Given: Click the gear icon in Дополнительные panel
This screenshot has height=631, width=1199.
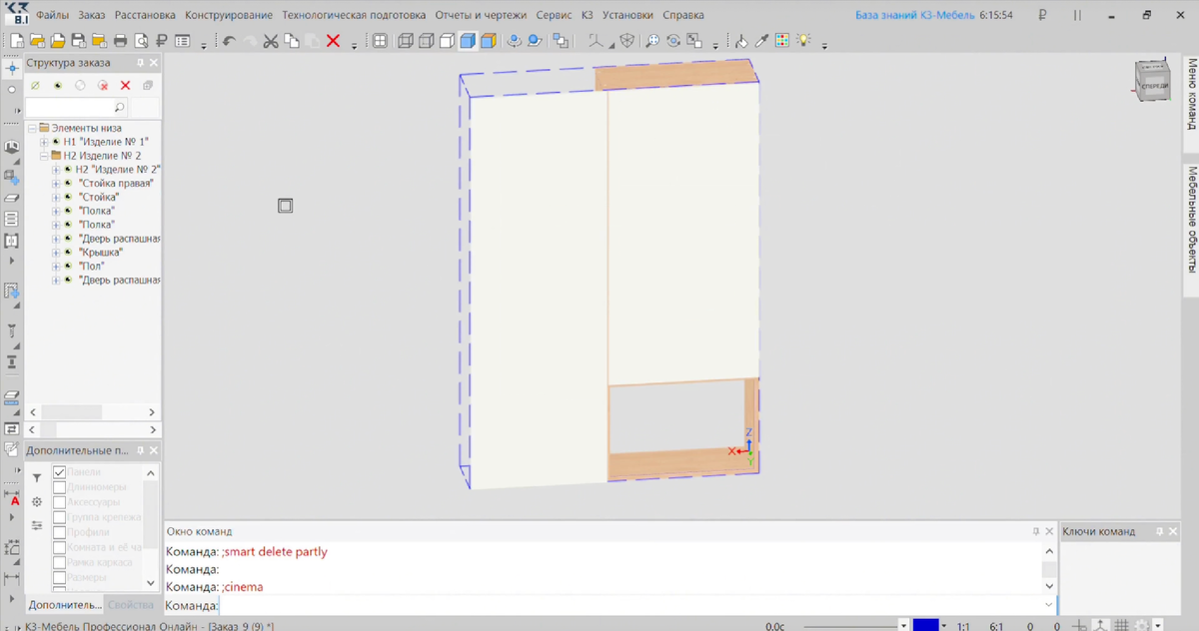Looking at the screenshot, I should (x=37, y=501).
